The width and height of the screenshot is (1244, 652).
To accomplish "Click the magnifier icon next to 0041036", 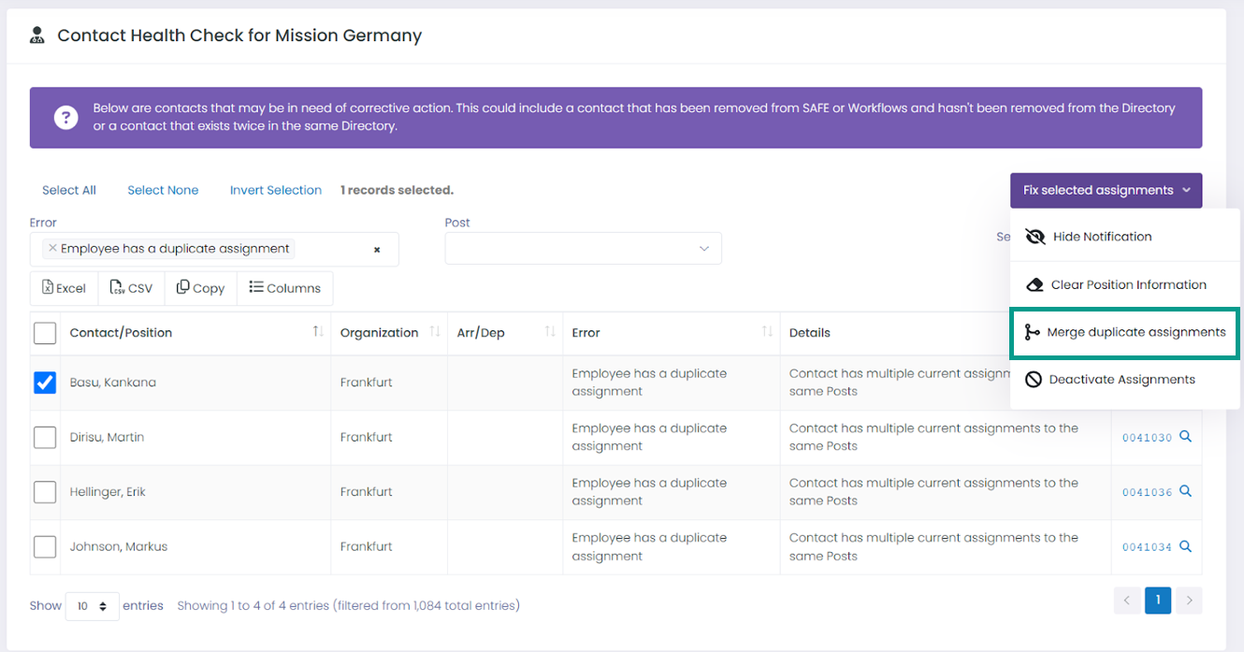I will [x=1185, y=491].
